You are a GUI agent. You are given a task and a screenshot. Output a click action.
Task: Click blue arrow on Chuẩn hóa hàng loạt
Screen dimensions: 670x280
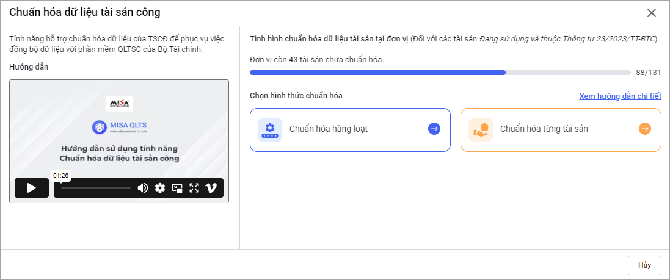click(434, 129)
